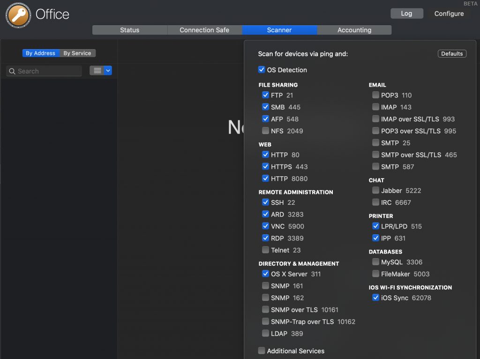Uncheck IPP 631 scanning

(375, 239)
